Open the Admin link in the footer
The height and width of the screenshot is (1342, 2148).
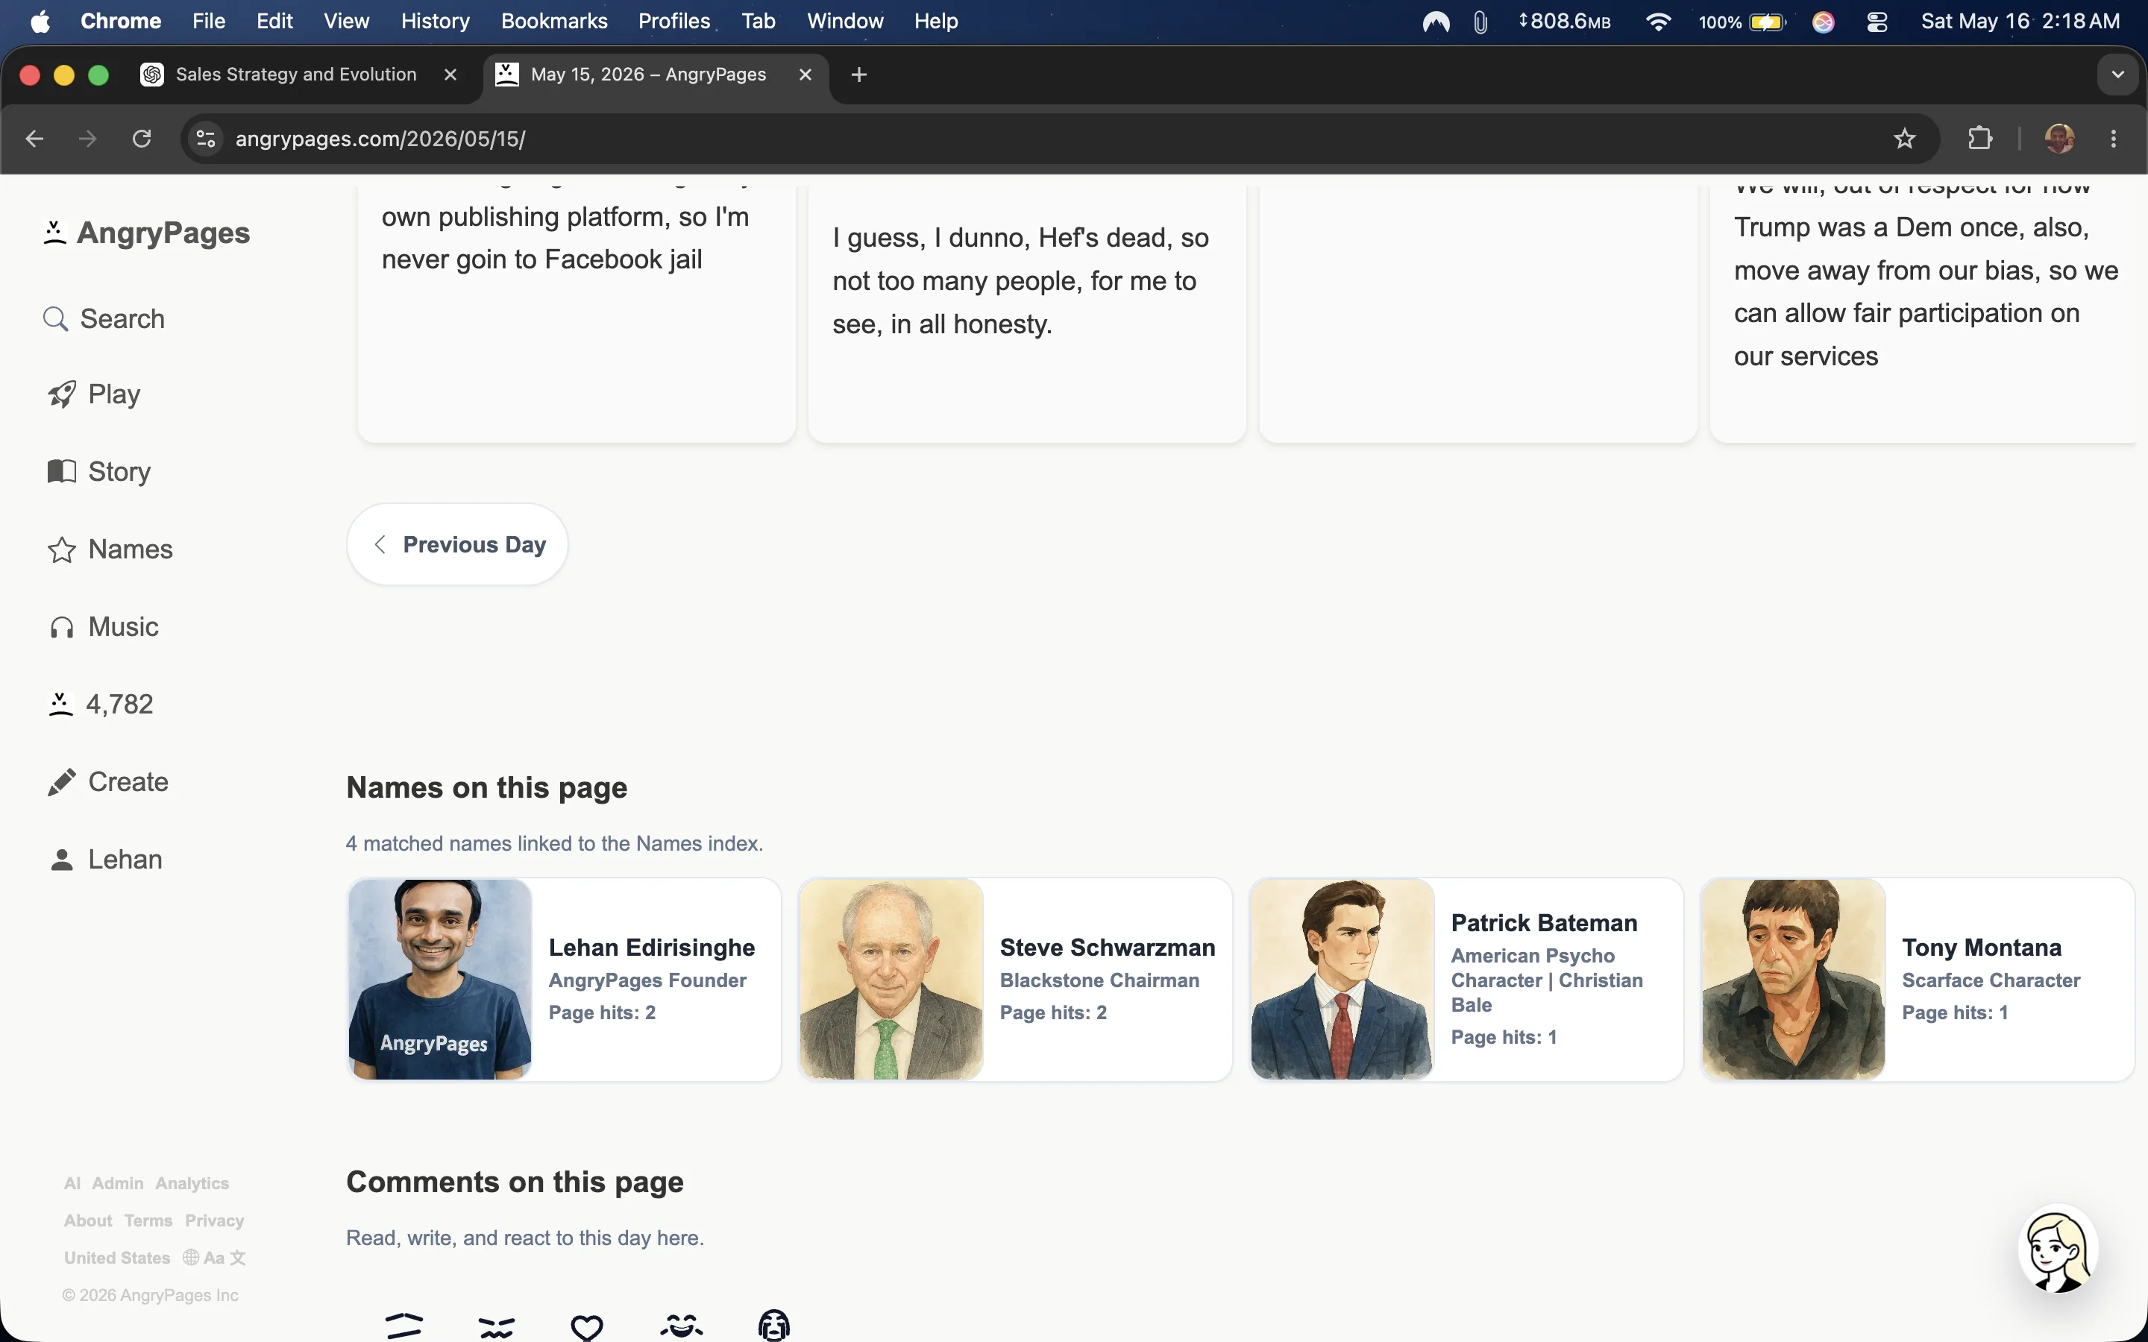point(118,1183)
